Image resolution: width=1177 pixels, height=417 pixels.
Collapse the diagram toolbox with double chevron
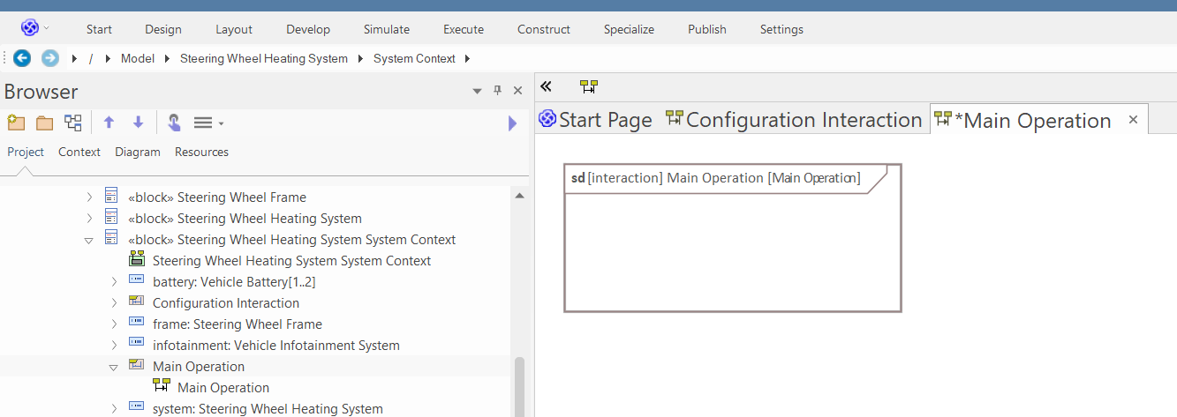pos(546,86)
